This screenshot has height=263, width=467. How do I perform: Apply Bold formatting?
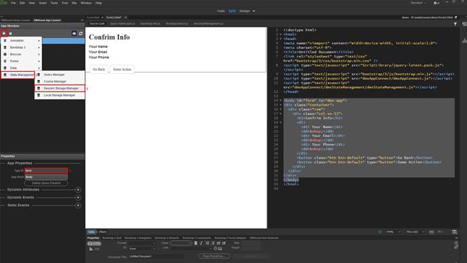tap(196, 243)
